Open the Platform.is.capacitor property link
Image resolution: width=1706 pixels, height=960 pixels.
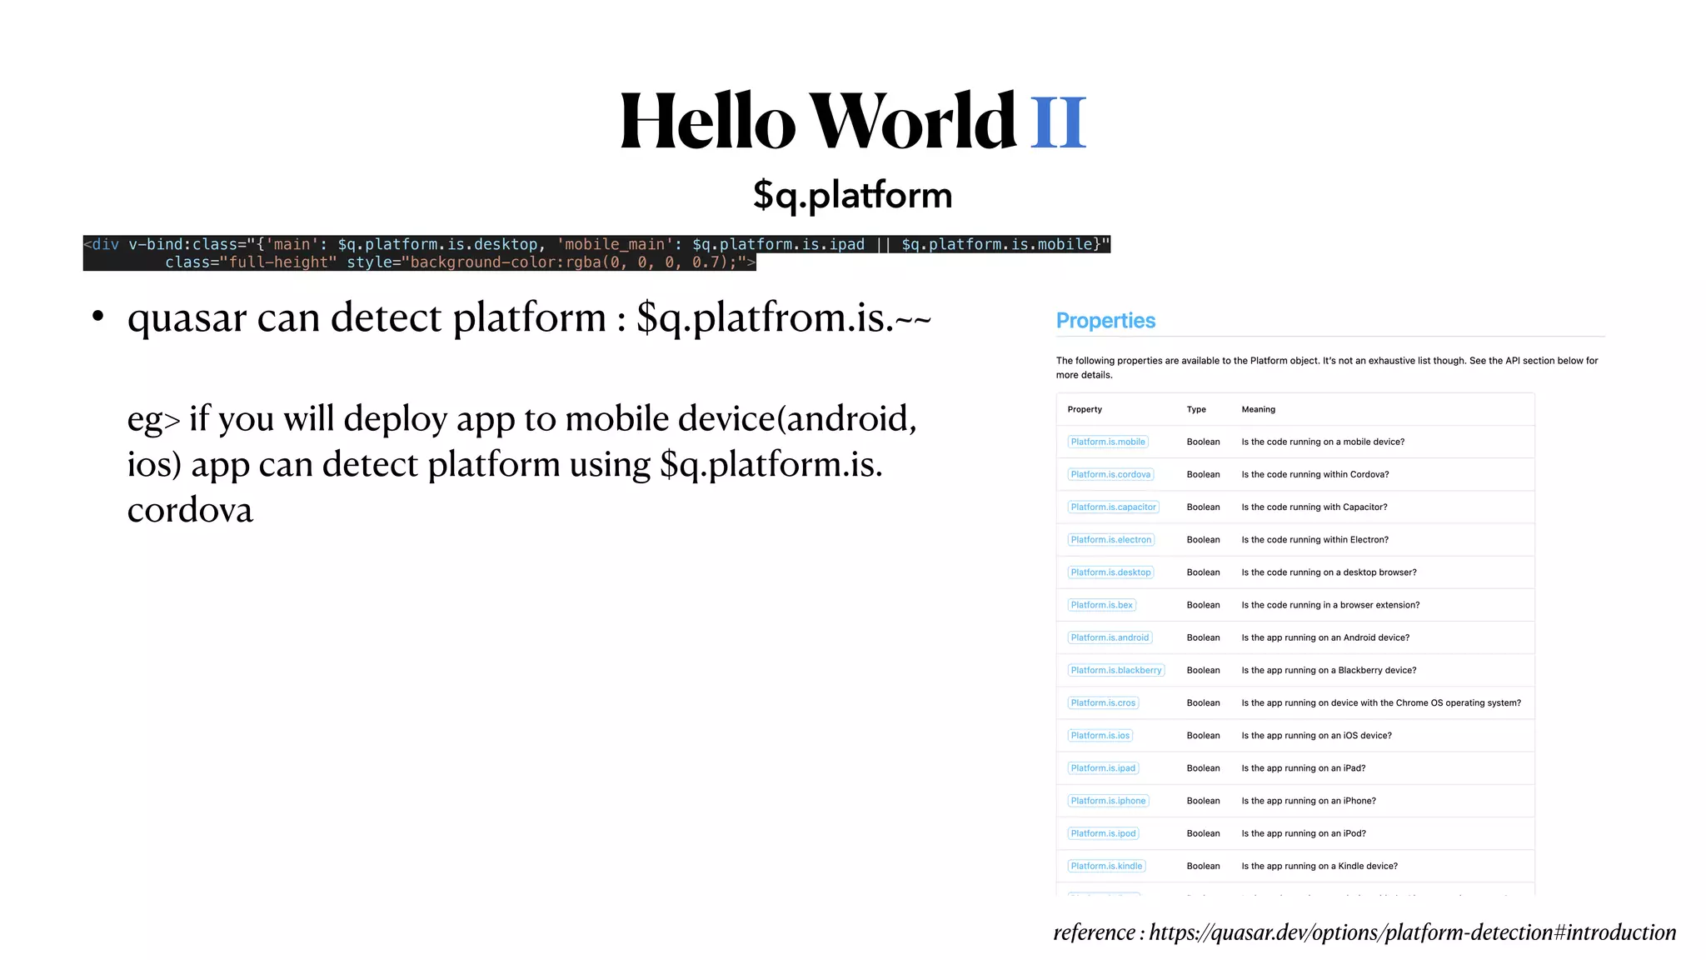point(1113,507)
